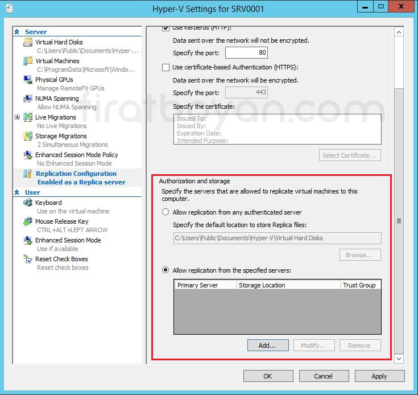
Task: Open Virtual Machines settings
Action: 57,61
